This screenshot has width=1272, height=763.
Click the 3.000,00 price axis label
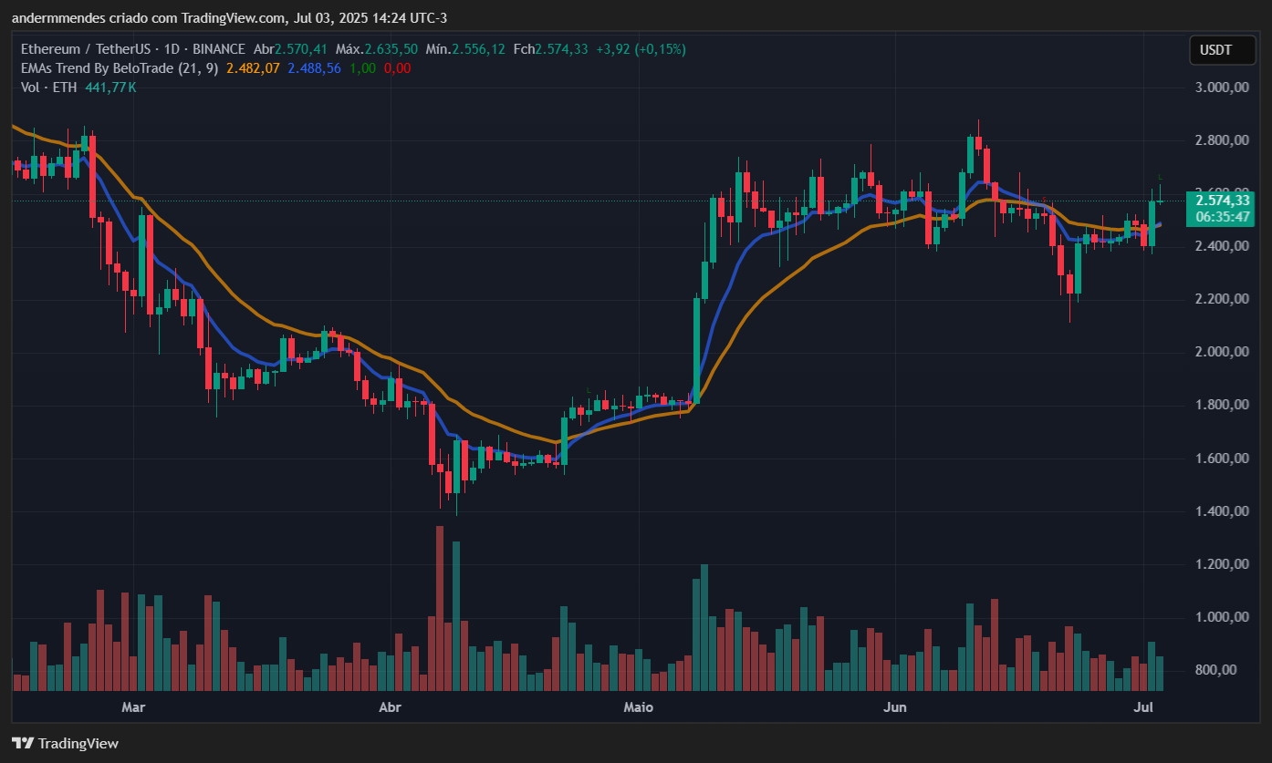[1223, 88]
